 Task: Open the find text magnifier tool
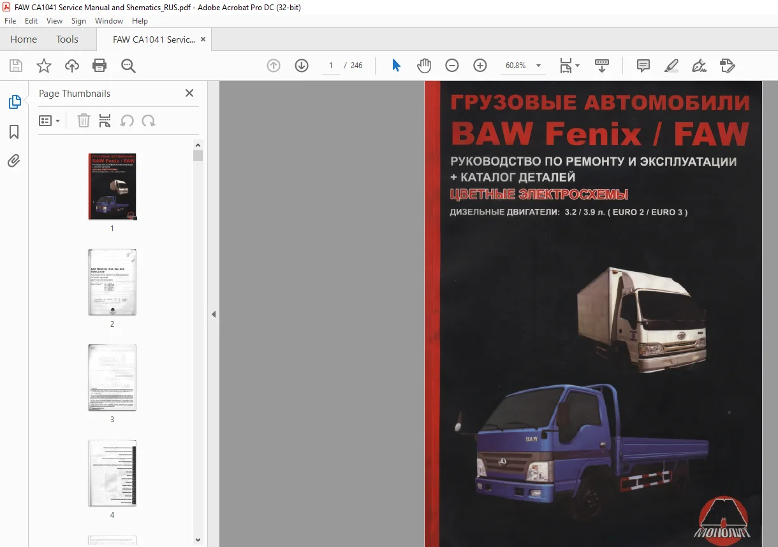[x=128, y=66]
